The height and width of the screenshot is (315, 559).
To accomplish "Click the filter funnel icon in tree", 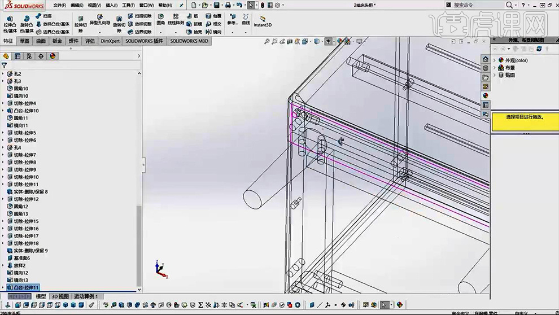I will [x=5, y=65].
